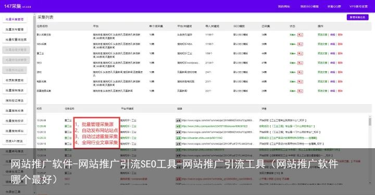Select 百度API推送 in sidebar

pyautogui.click(x=15, y=141)
